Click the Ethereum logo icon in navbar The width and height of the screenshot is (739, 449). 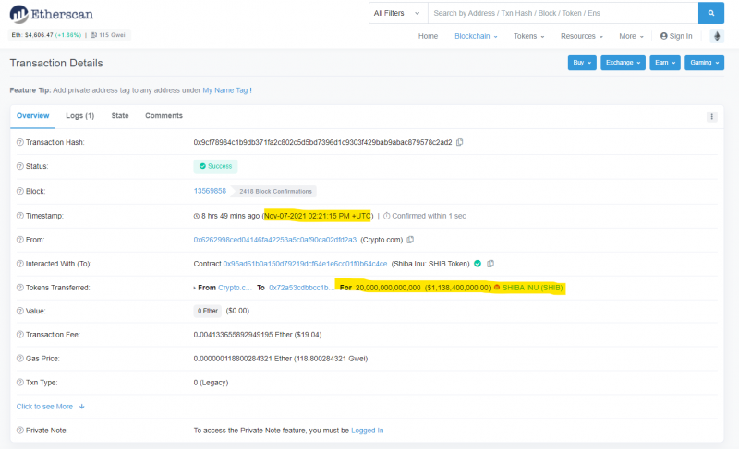tap(716, 36)
